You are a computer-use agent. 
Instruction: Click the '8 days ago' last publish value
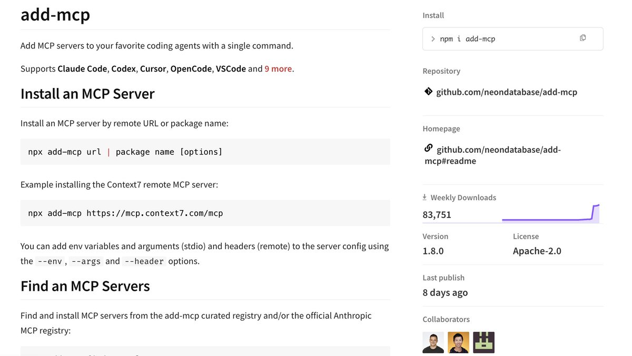coord(445,293)
